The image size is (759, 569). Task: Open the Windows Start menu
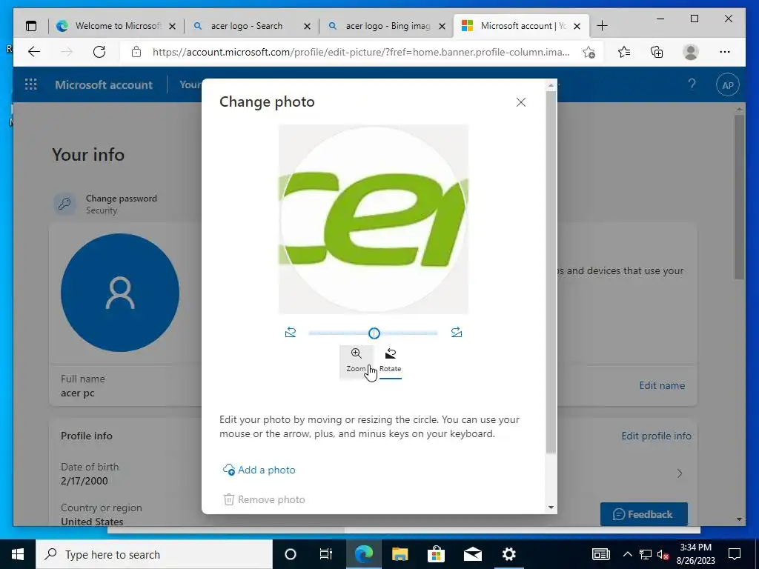(18, 554)
